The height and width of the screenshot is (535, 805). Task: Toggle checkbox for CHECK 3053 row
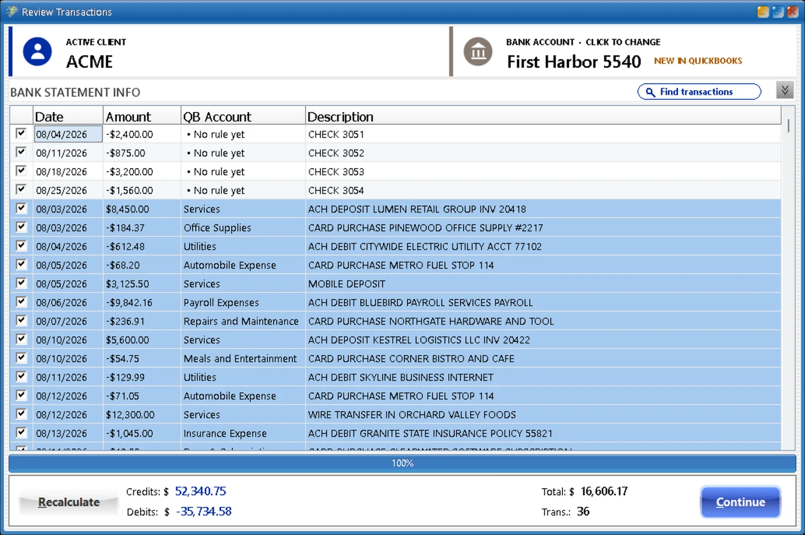21,170
